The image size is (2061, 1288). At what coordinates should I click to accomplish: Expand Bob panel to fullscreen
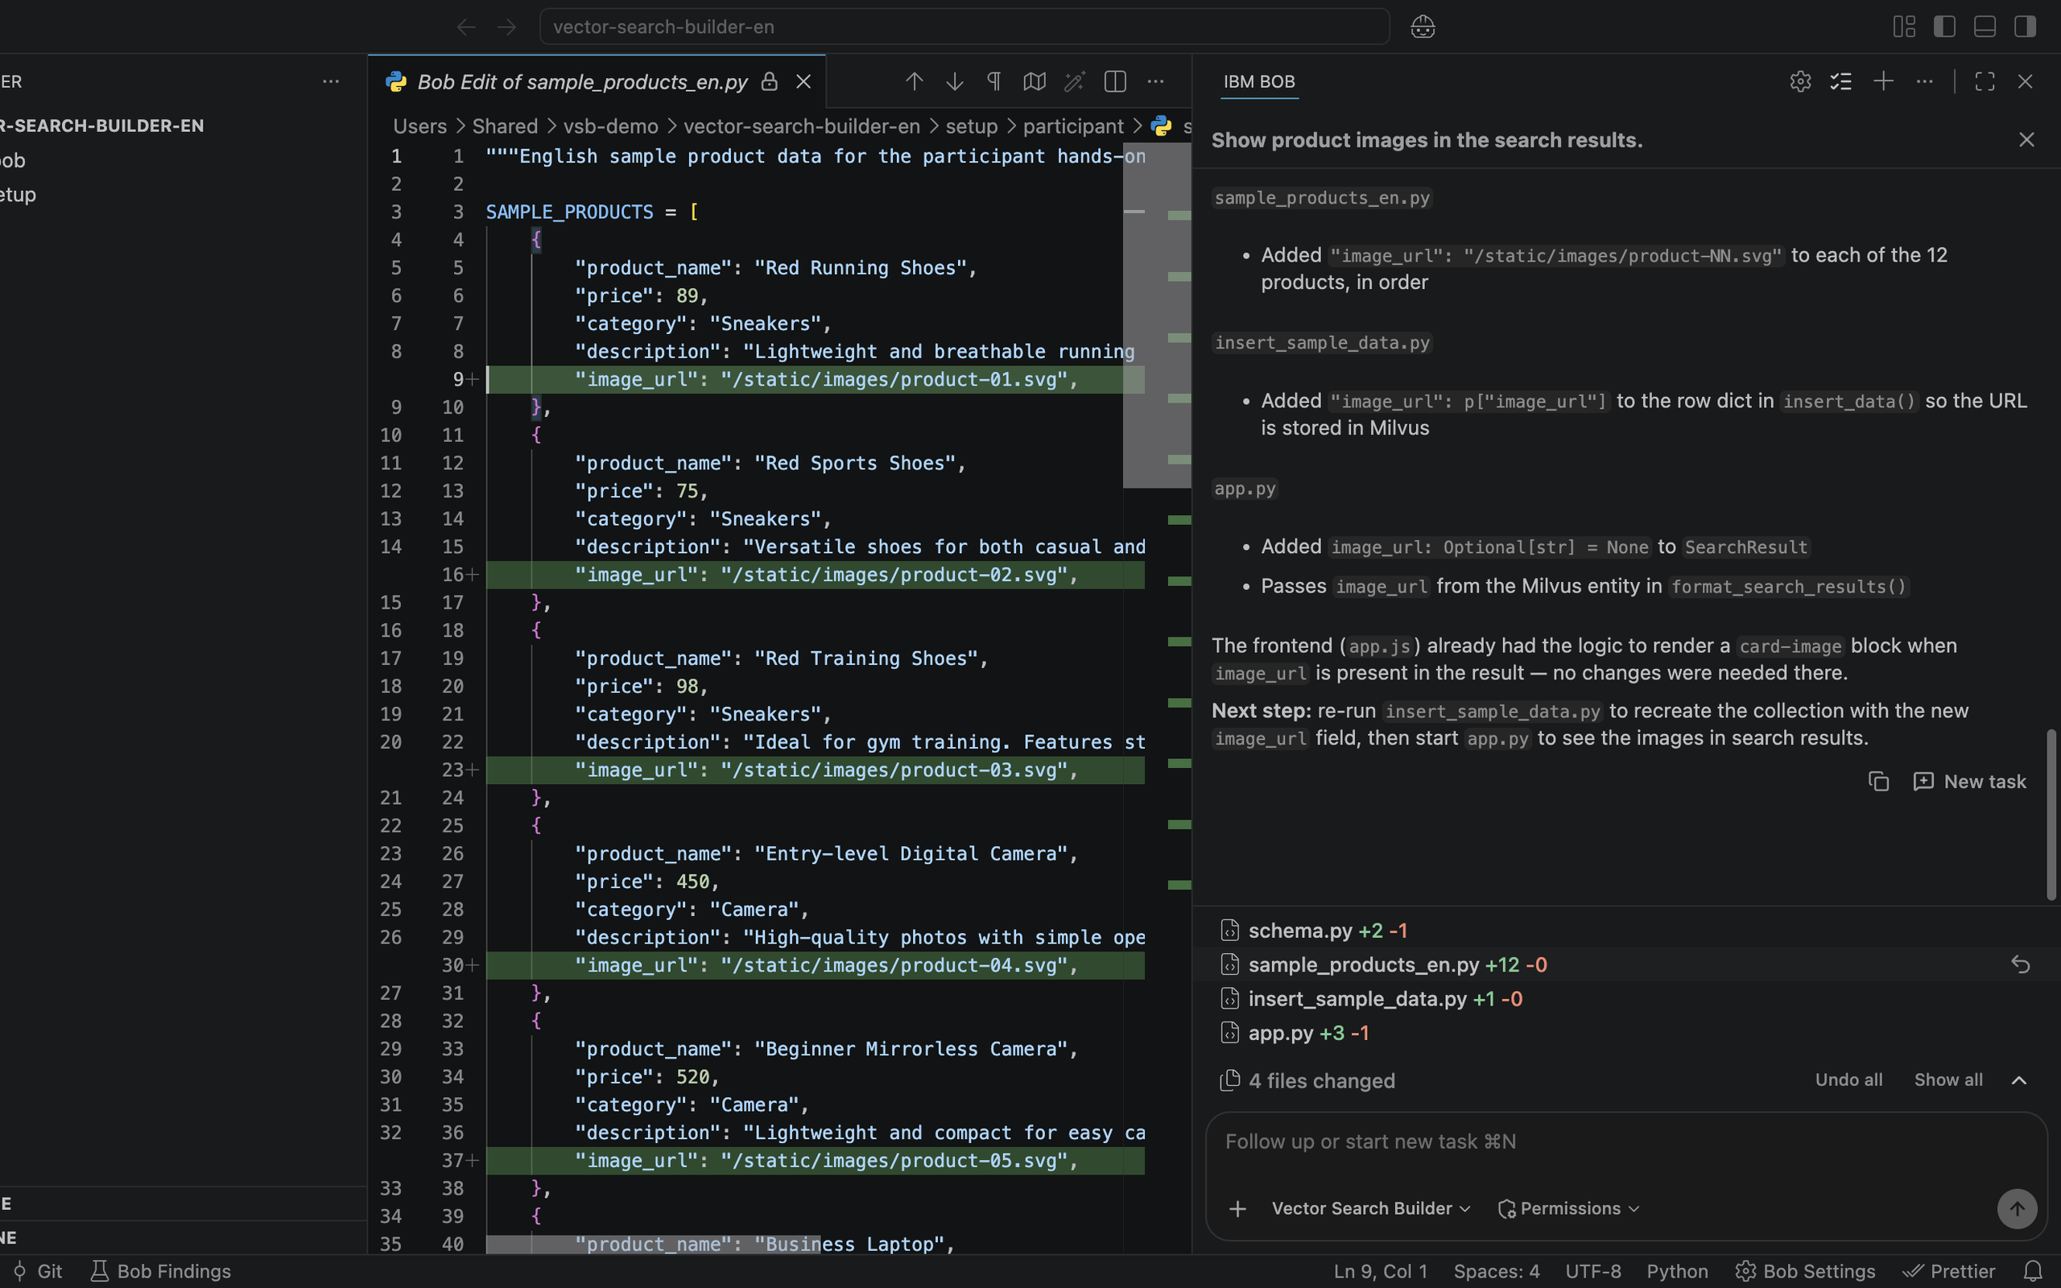click(x=1985, y=82)
